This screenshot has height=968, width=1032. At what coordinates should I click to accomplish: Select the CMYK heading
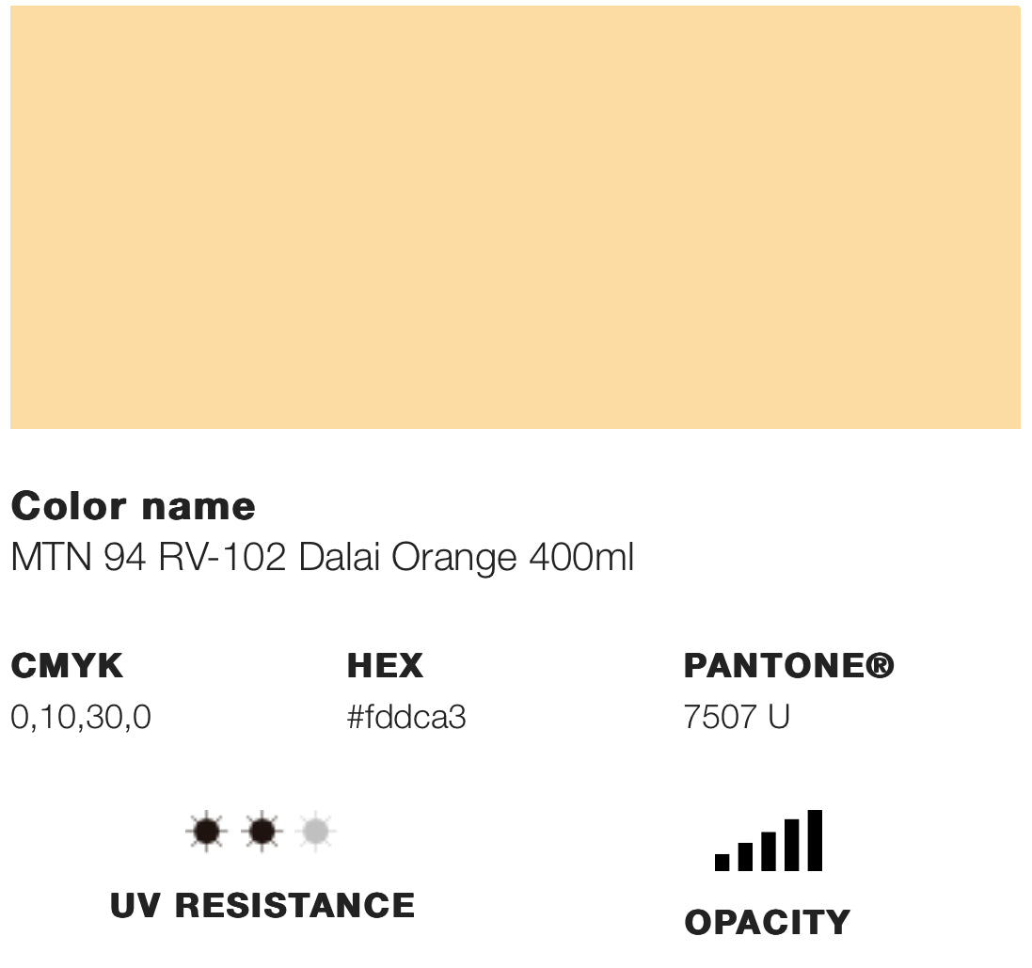click(x=67, y=666)
